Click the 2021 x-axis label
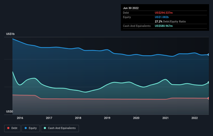213x136 pixels. click(166, 118)
